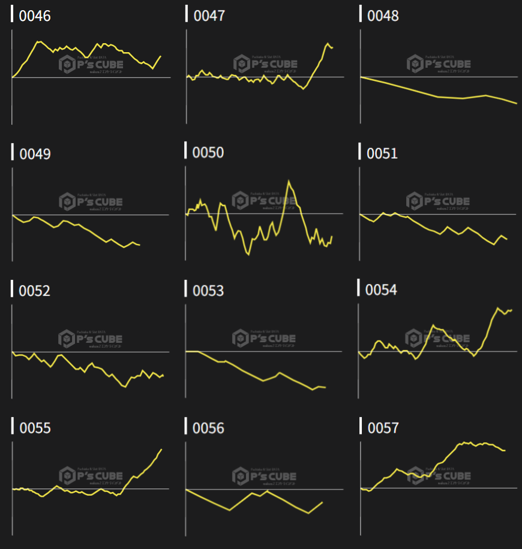Click the P's CUBE cube logo in graph 0053
Viewport: 522px width, 549px height.
pyautogui.click(x=241, y=339)
